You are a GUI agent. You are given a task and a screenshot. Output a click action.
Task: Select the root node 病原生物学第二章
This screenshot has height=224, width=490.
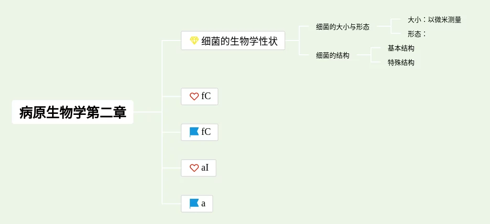pos(73,112)
